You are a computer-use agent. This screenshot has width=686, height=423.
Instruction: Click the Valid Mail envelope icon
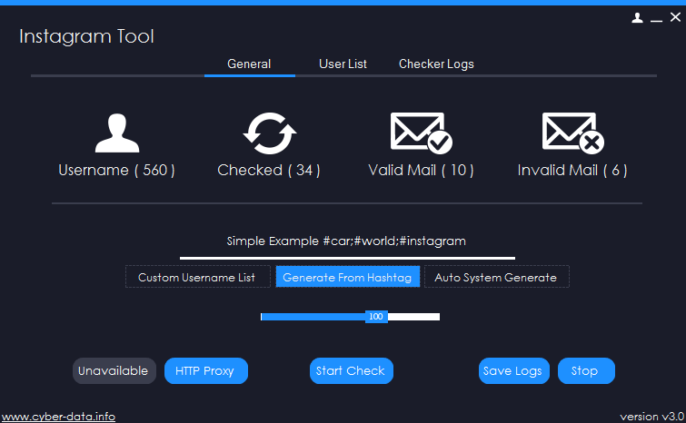coord(421,133)
